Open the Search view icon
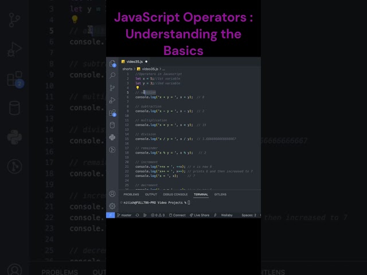 coord(112,75)
